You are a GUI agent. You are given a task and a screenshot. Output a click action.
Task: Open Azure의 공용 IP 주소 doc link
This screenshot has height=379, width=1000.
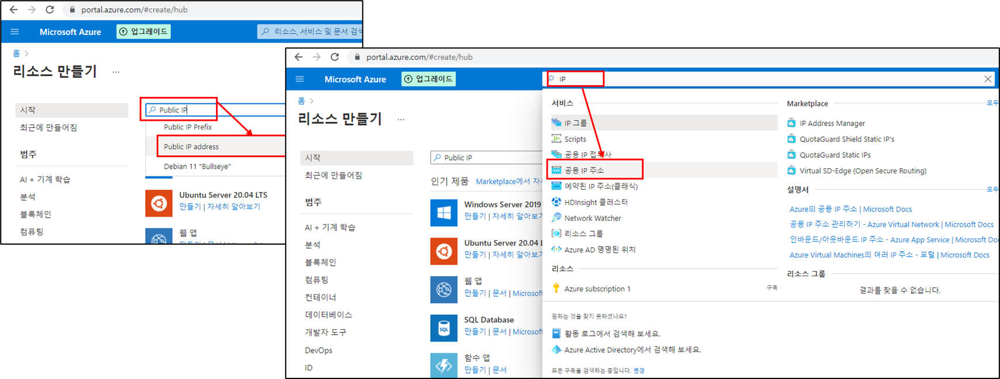click(x=851, y=209)
